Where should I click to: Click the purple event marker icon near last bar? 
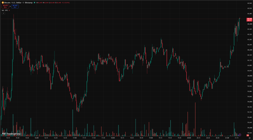240,135
